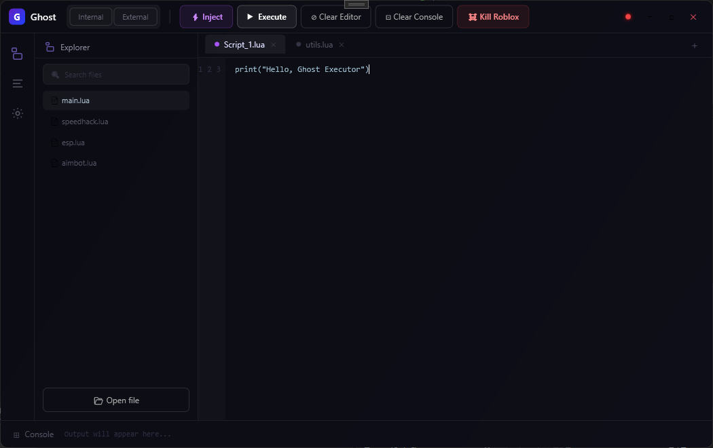
Task: Click the red status indicator dot
Action: pyautogui.click(x=628, y=17)
